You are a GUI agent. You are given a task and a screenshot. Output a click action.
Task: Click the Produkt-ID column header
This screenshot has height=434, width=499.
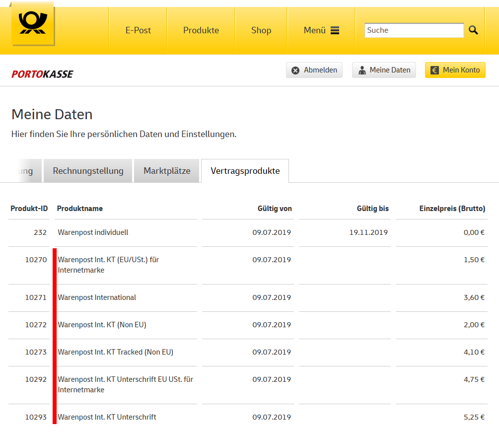pos(29,209)
